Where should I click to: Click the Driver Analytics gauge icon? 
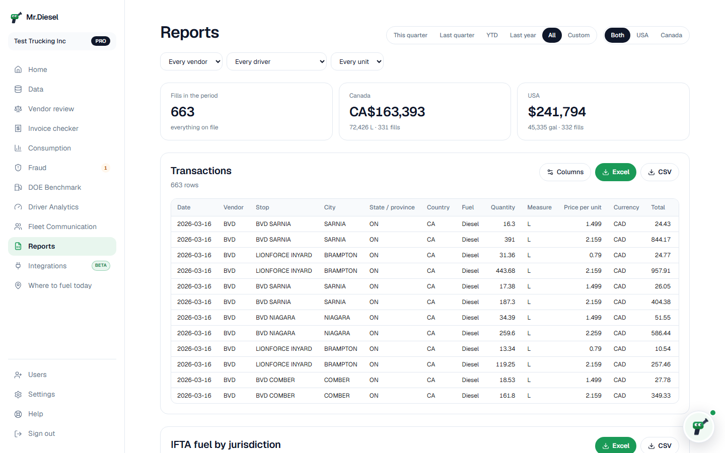tap(18, 207)
